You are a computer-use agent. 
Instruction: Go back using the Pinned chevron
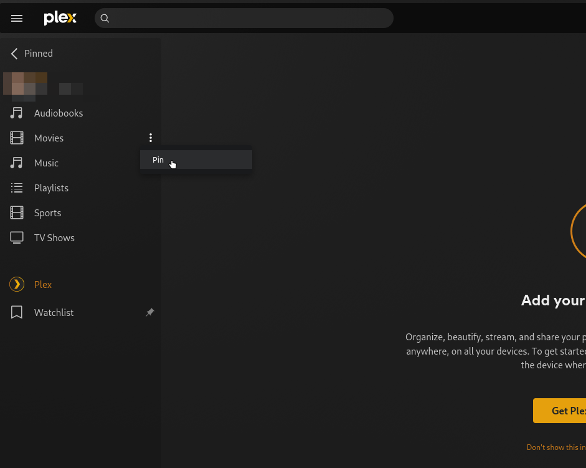[14, 54]
